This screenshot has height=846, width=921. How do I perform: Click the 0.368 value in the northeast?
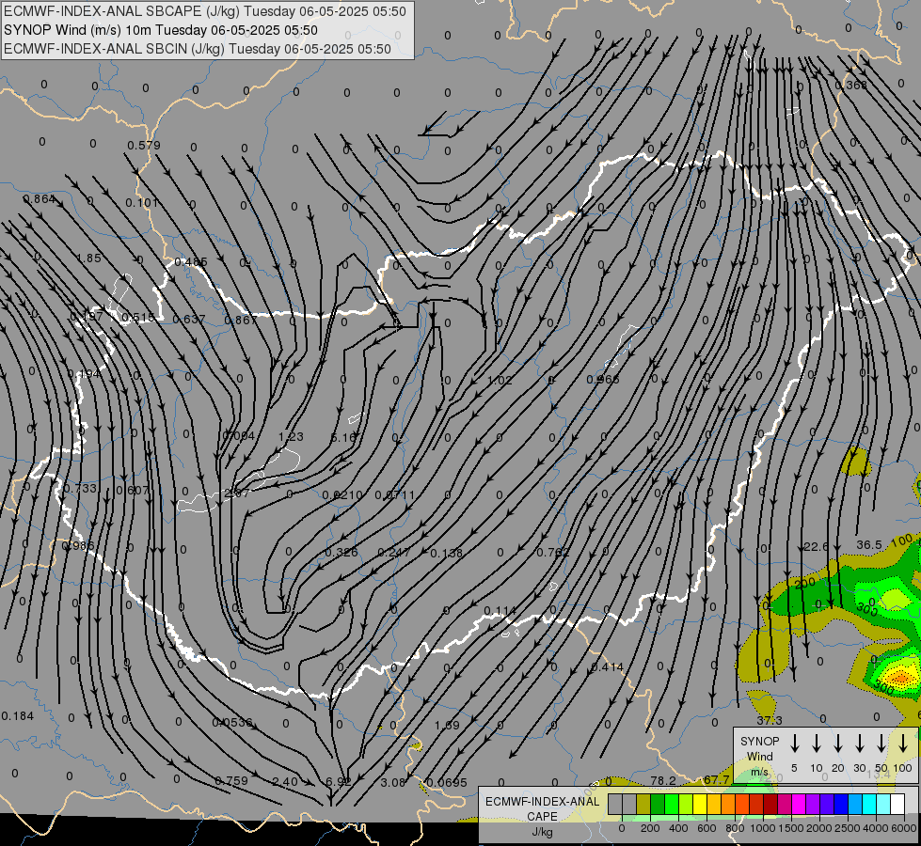pos(850,86)
